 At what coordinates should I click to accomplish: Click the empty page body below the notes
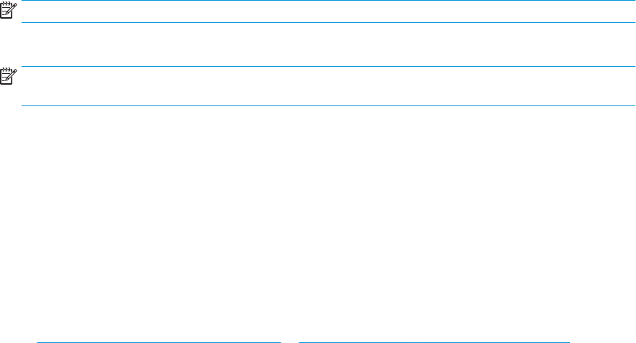318,223
